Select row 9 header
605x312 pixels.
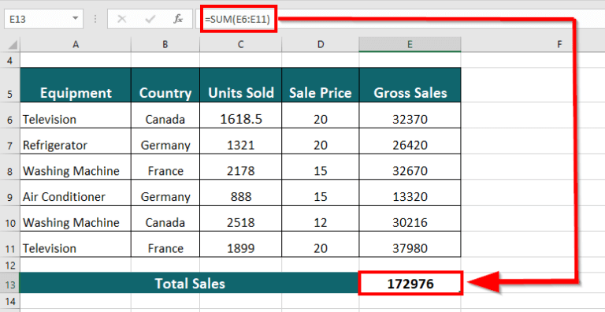[9, 193]
